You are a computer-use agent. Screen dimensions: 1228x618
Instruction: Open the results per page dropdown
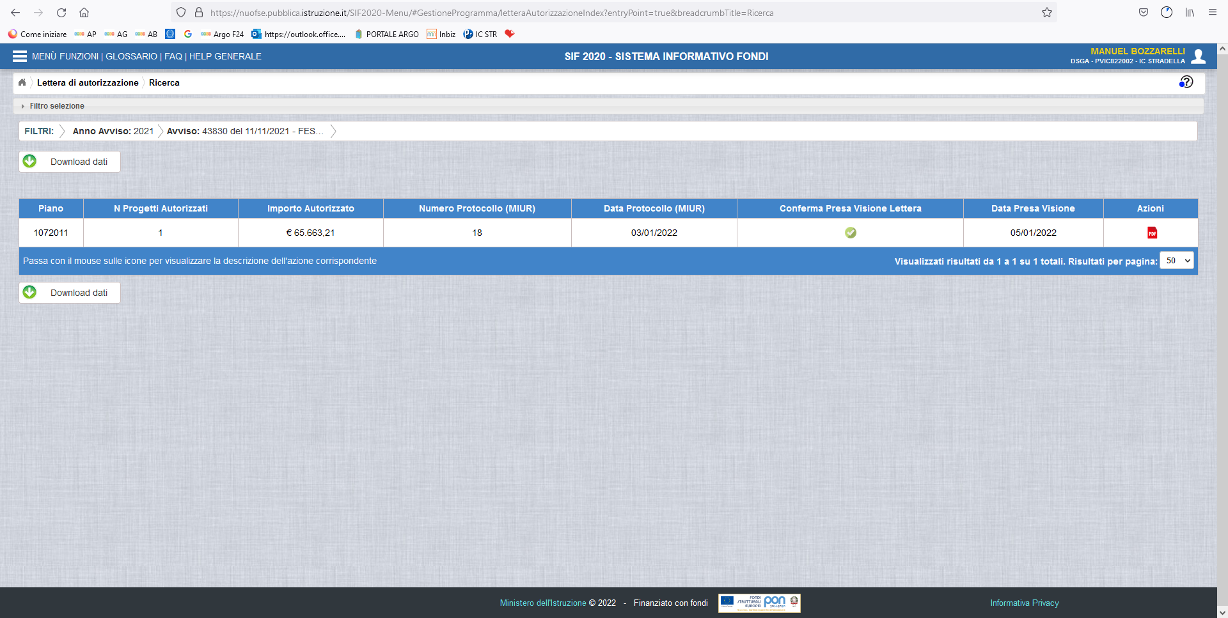click(x=1177, y=261)
